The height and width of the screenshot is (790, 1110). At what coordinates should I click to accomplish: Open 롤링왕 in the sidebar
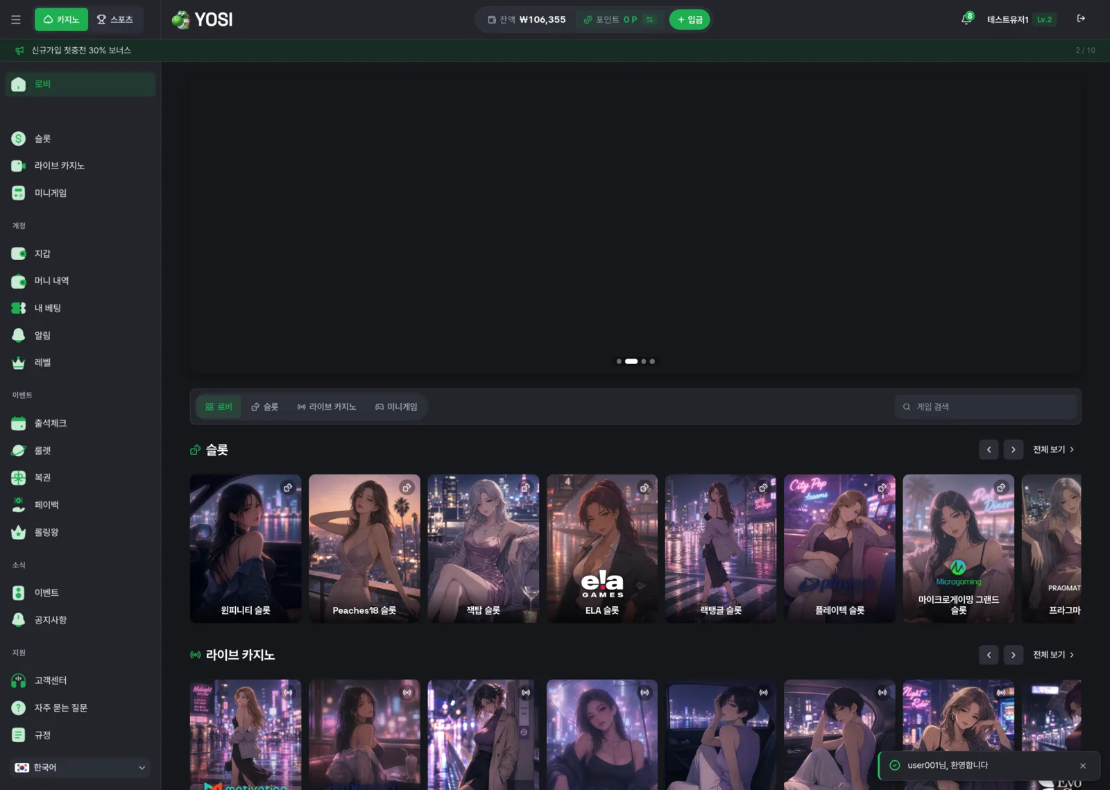coord(80,532)
